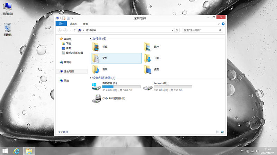Maximize the 这台电脑 window
The width and height of the screenshot is (277, 155).
(x=214, y=18)
